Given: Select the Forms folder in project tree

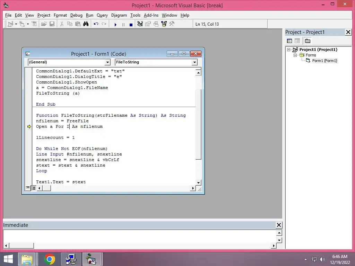Looking at the screenshot, I should tap(311, 55).
